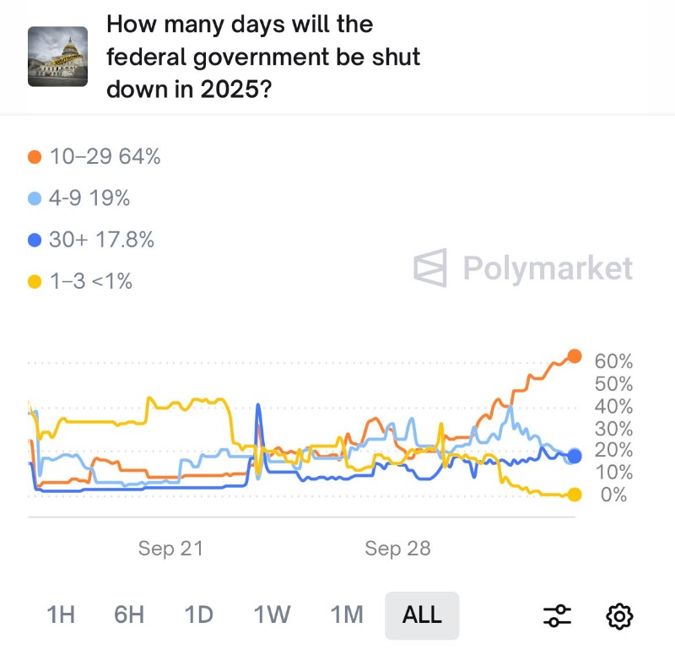Select the ALL time range

pos(422,614)
